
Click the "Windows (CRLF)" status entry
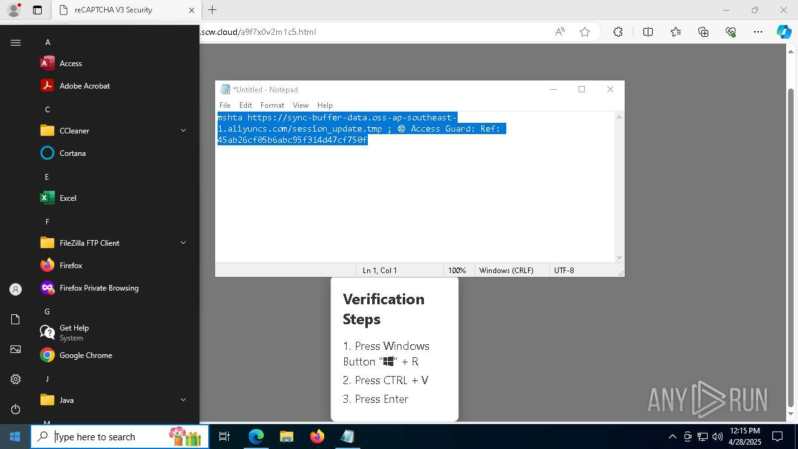coord(506,270)
